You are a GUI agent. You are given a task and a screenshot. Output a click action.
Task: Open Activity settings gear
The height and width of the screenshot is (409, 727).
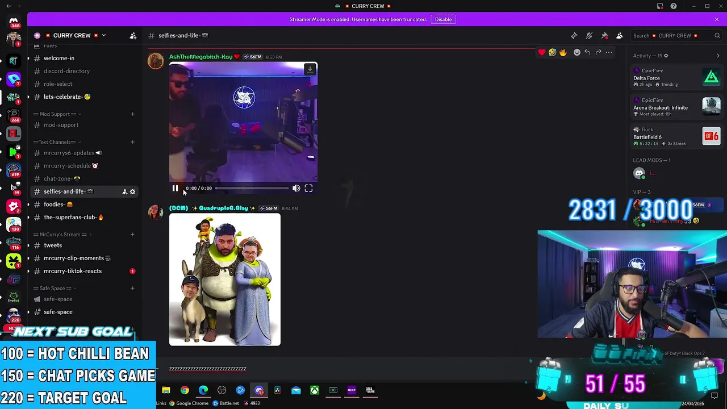point(666,56)
